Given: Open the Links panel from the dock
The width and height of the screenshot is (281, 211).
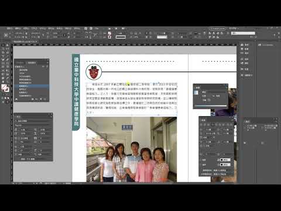Looking at the screenshot, I should (x=244, y=53).
